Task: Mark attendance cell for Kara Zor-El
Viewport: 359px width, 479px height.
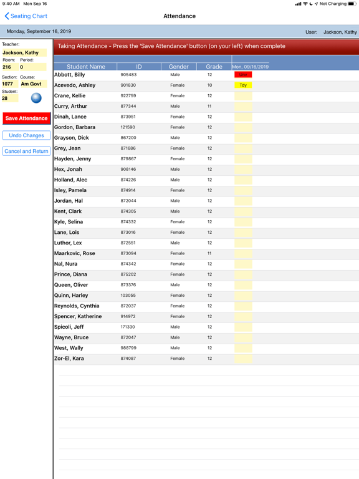Action: tap(243, 359)
